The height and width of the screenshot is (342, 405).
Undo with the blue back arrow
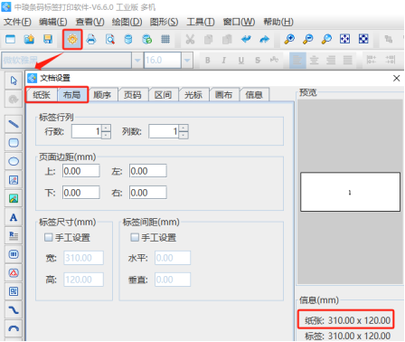(x=246, y=39)
